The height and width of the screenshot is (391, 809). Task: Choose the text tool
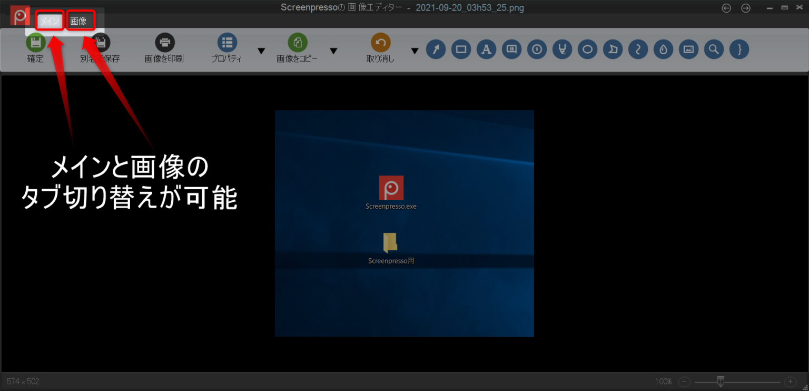point(486,49)
